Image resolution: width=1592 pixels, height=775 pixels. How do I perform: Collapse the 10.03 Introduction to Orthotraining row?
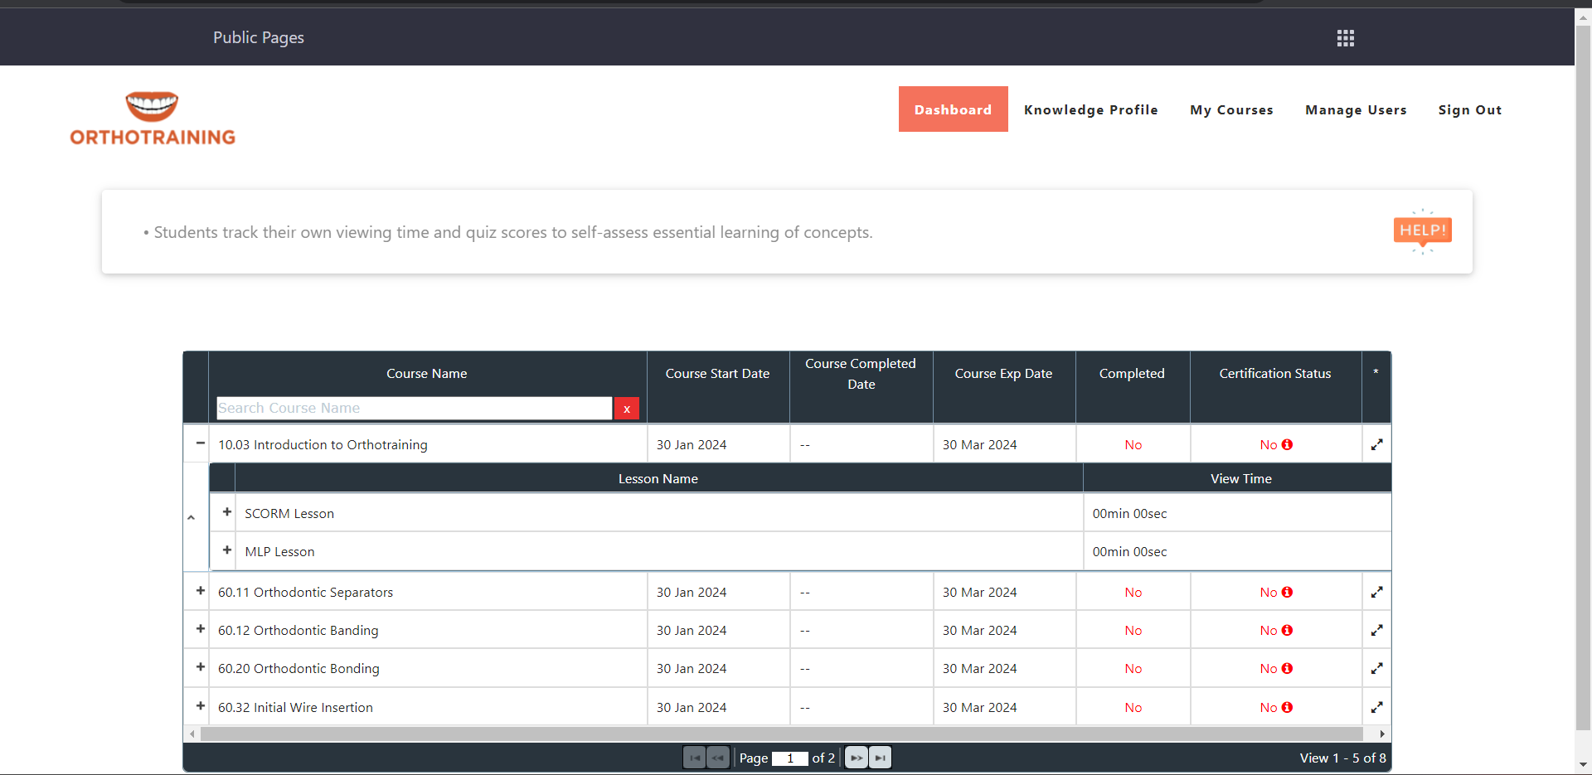[x=200, y=443]
